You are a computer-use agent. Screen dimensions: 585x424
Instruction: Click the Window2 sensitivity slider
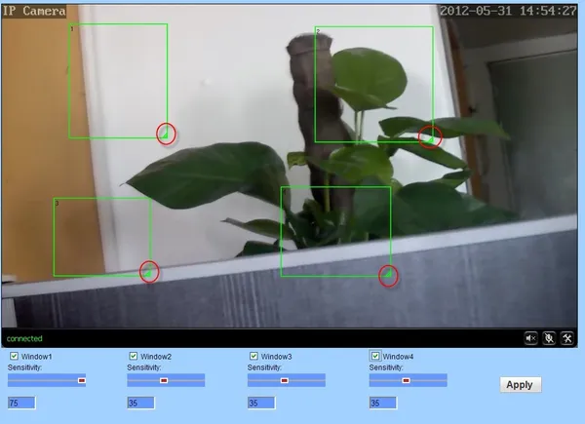[x=166, y=380]
